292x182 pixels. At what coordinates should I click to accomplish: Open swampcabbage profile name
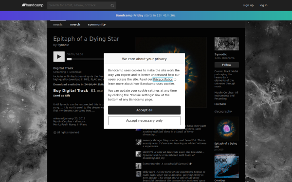152,140
